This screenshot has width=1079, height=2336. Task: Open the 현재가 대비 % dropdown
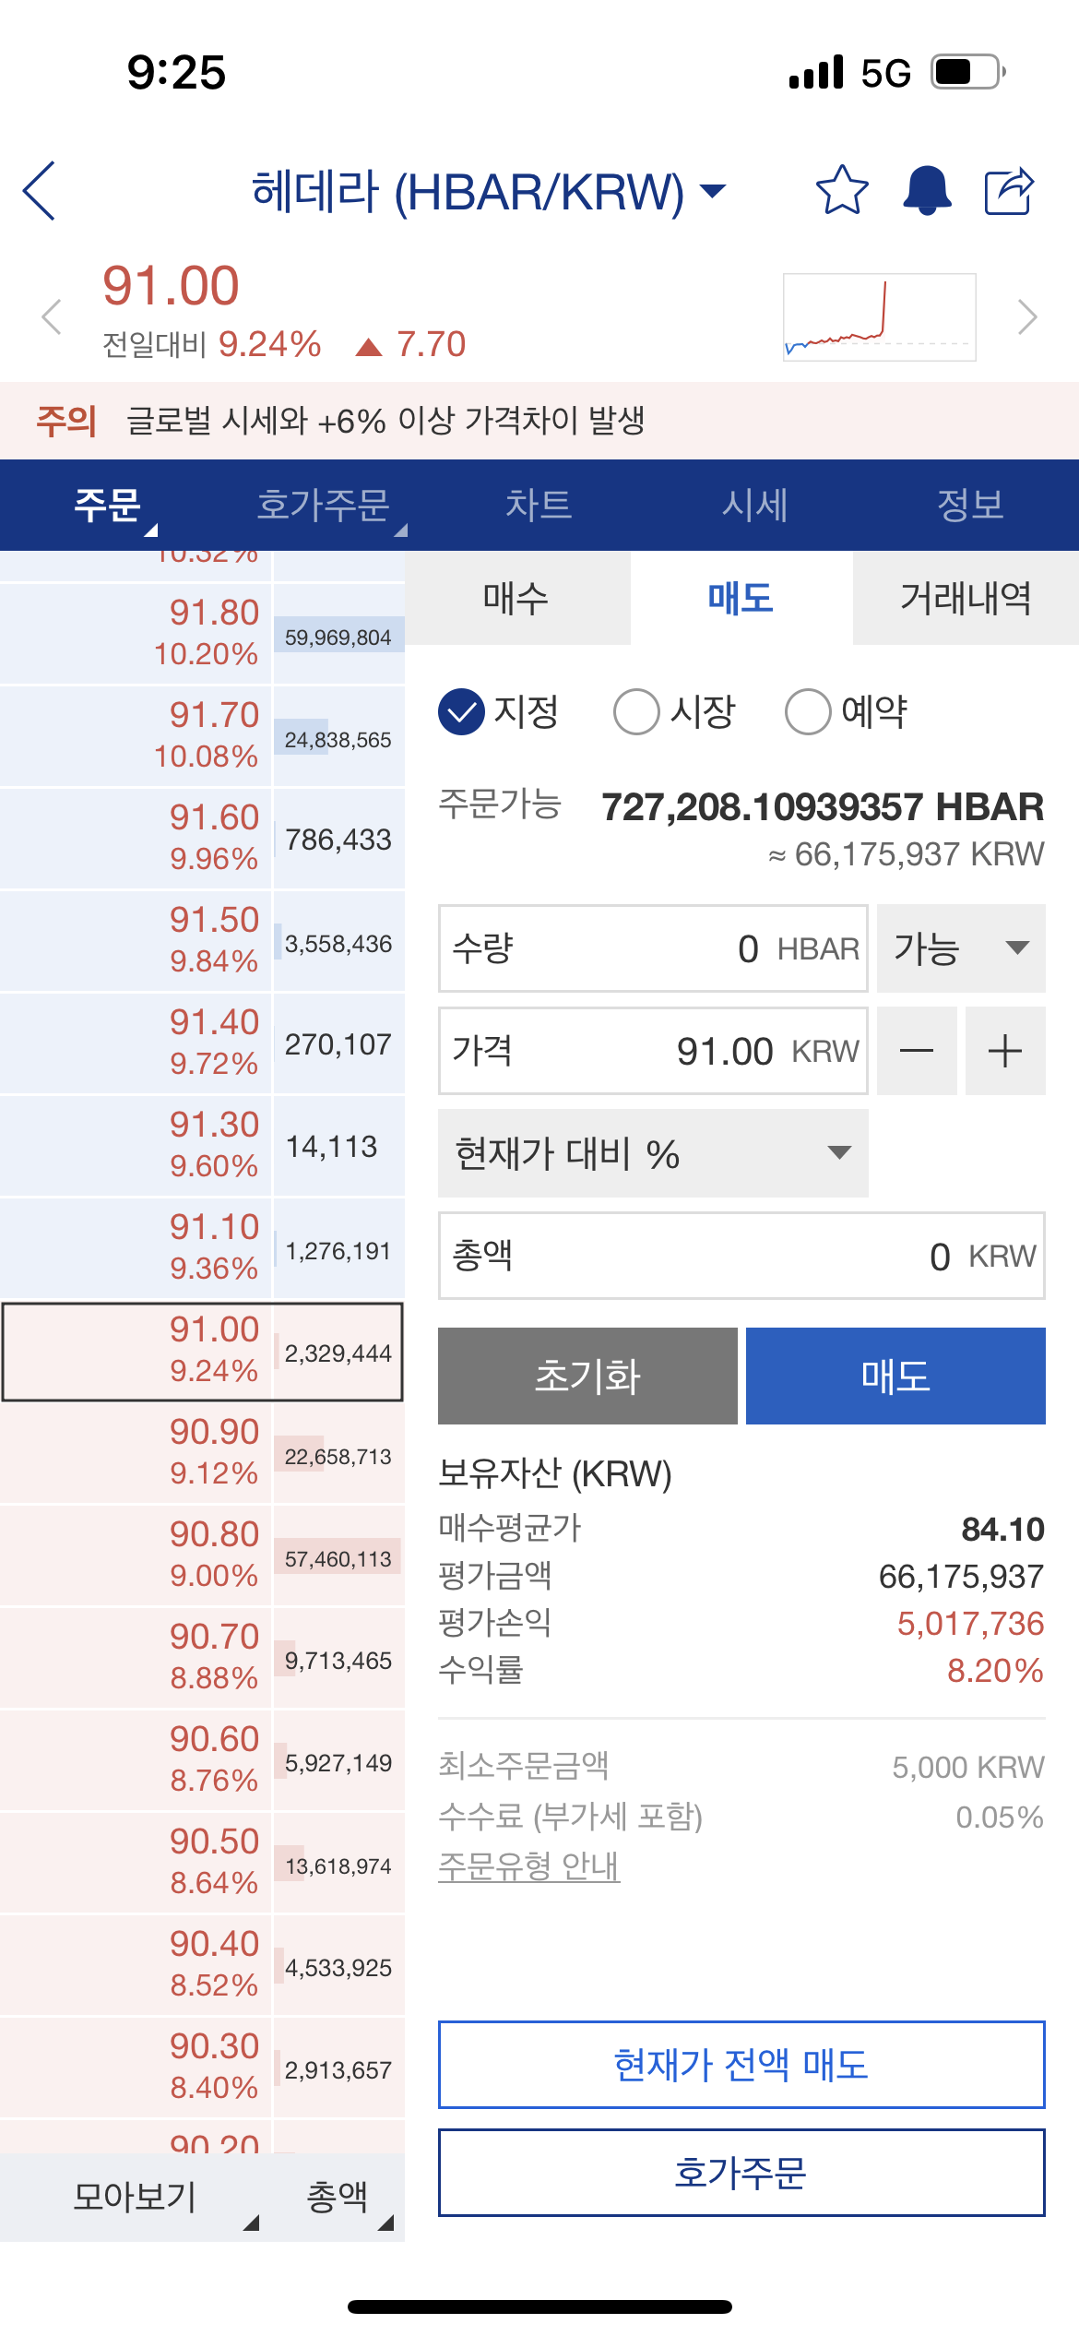click(653, 1153)
